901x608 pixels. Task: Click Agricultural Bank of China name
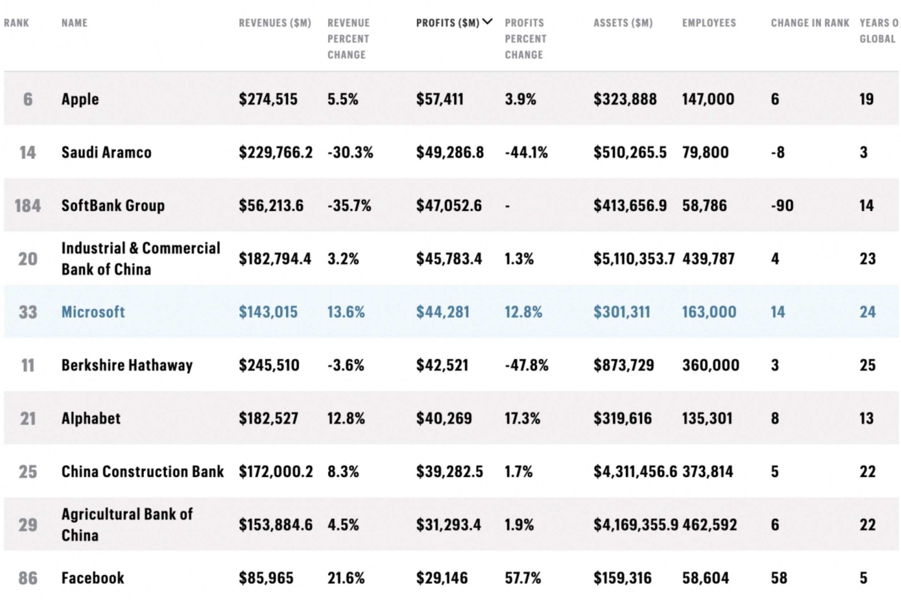click(127, 525)
